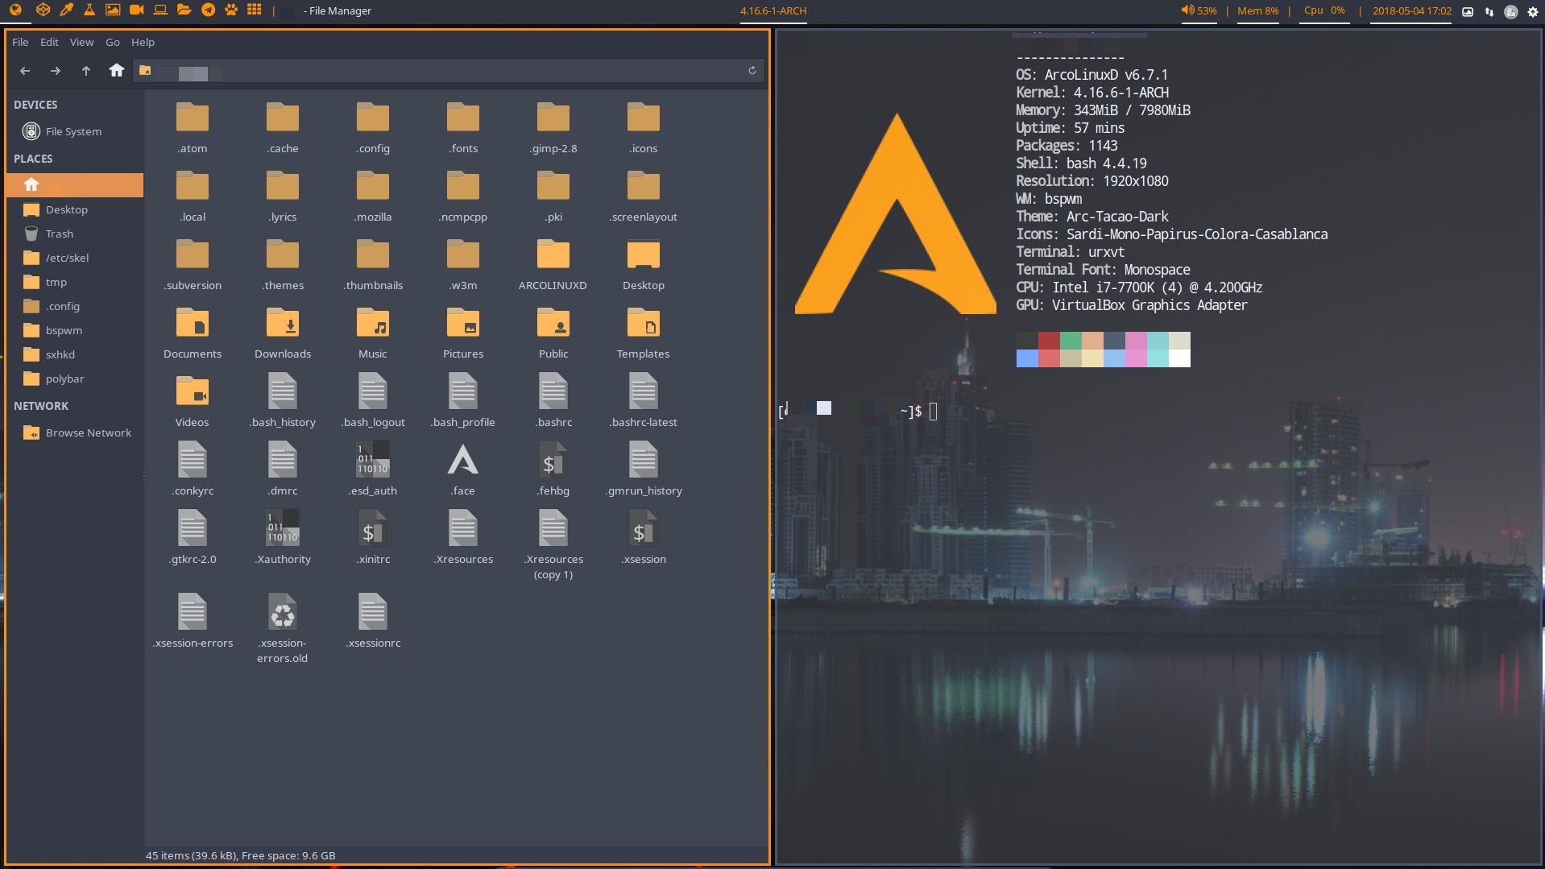The width and height of the screenshot is (1545, 869).
Task: Select the Videos folder
Action: point(193,402)
